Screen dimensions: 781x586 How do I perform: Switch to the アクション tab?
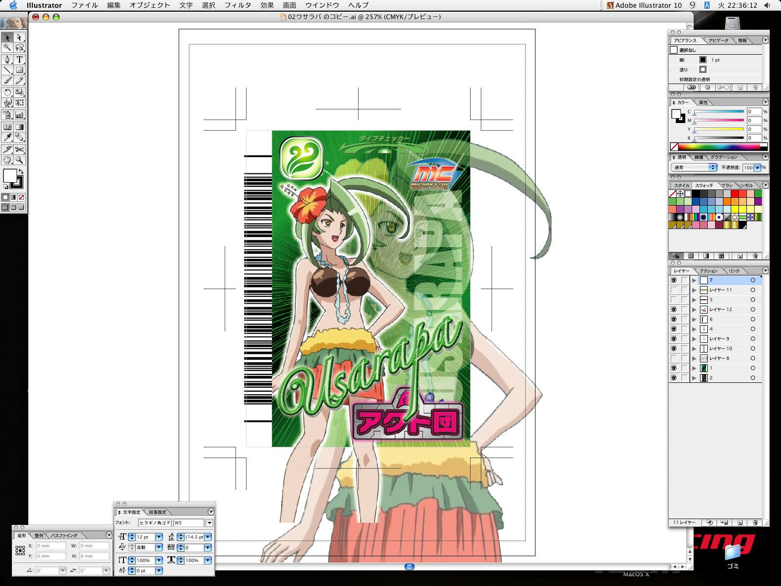[708, 271]
